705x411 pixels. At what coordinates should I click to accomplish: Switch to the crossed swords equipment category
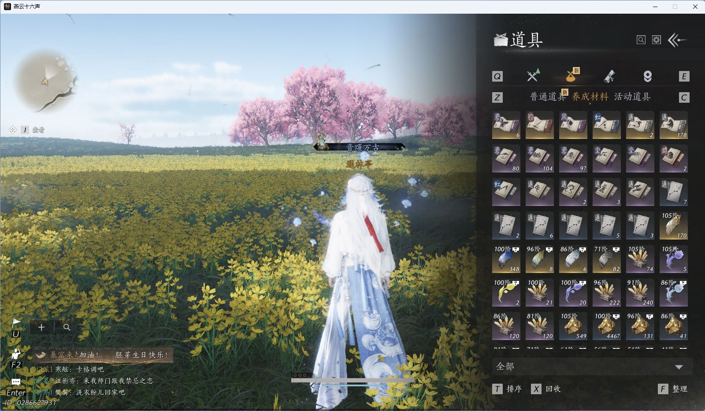[533, 76]
